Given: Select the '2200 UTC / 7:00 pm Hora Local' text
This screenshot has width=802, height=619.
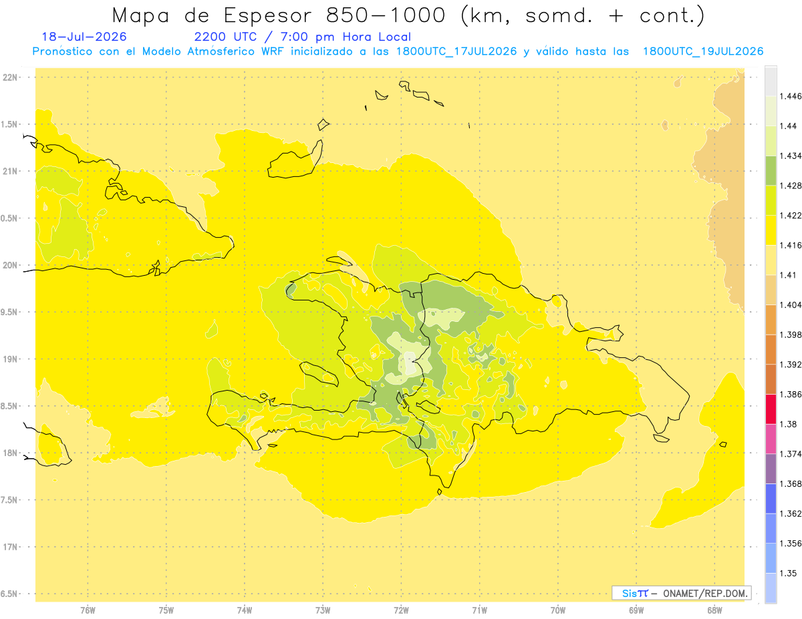Looking at the screenshot, I should click(302, 37).
